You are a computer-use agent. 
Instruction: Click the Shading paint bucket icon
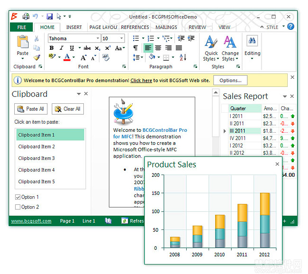pyautogui.click(x=152, y=57)
